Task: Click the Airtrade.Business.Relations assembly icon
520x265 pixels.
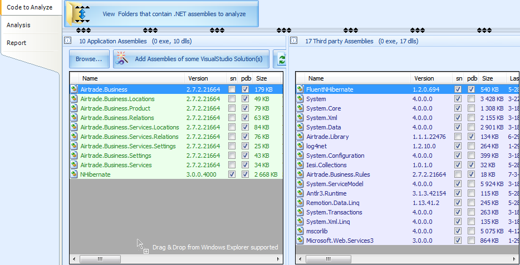Action: [74, 117]
